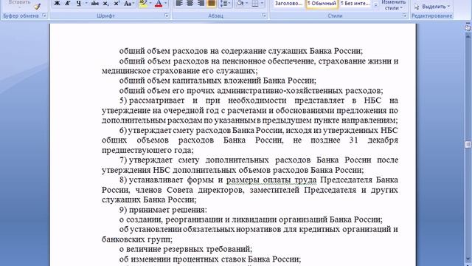Screen dimensions: 472x266
Task: Click line 'об изменении процентных ставок Банка России;'
Action: [x=210, y=259]
